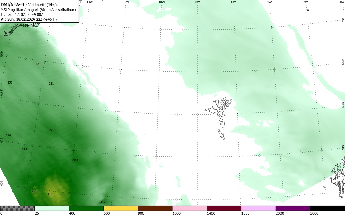Click the yellow 500-900 legend swatch
This screenshot has width=345, height=216.
[x=121, y=208]
